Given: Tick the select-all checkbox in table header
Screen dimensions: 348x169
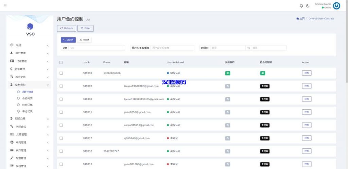Looking at the screenshot, I should (x=61, y=62).
